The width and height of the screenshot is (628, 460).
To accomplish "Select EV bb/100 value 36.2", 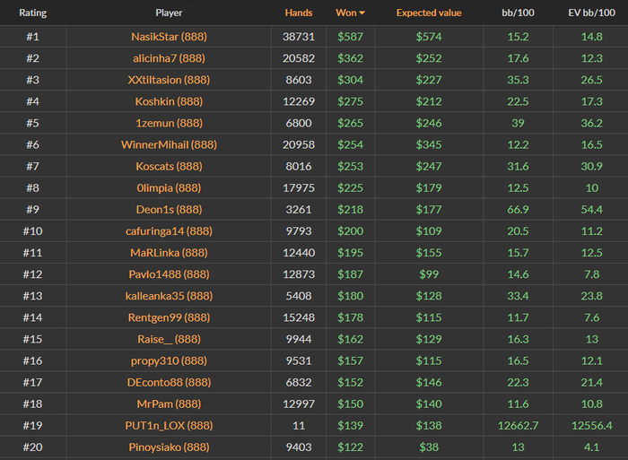I will [x=591, y=124].
